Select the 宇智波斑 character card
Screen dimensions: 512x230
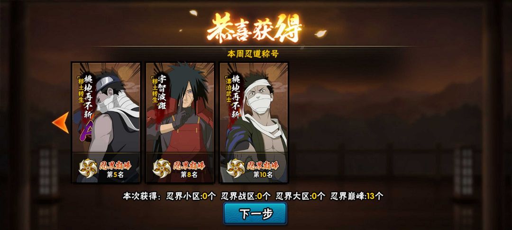[x=180, y=123]
